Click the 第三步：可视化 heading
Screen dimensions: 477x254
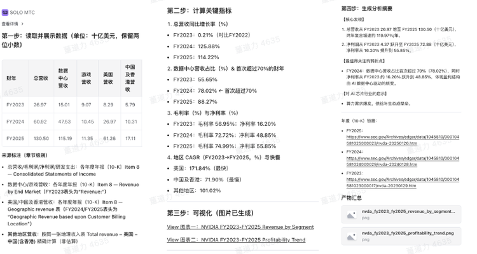(211, 213)
